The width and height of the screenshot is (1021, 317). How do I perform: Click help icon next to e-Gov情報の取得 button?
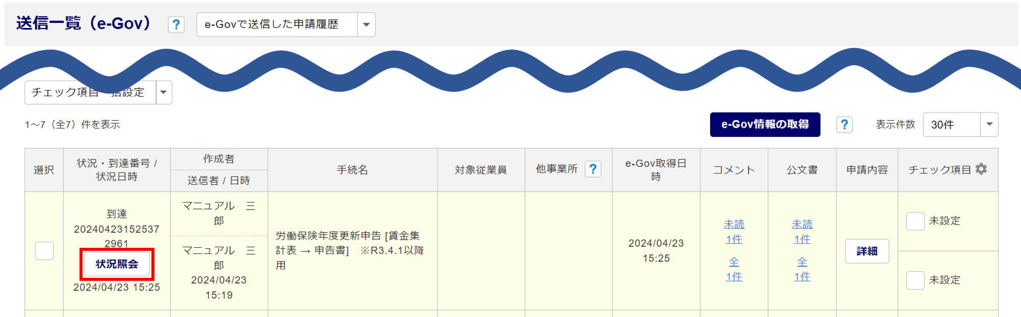point(844,125)
